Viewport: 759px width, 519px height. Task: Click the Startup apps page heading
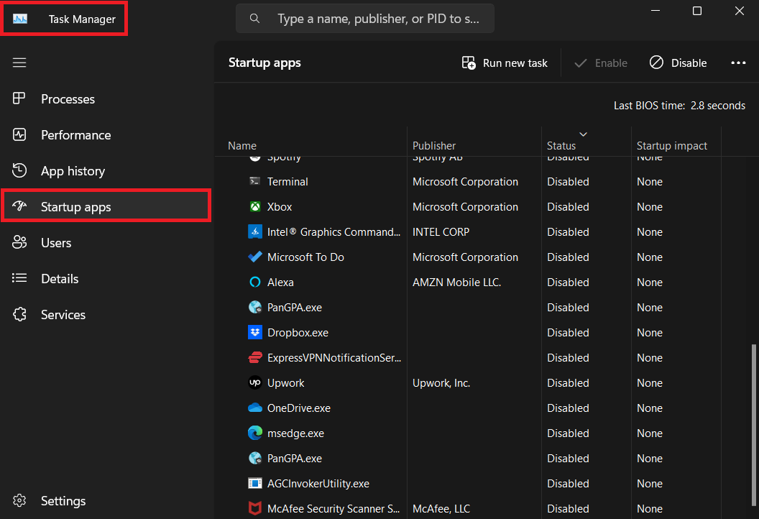pos(264,63)
